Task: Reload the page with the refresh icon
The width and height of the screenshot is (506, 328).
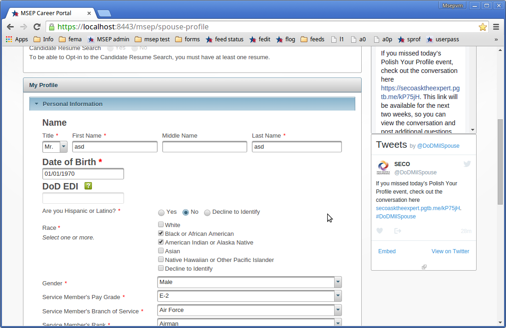Action: pos(37,27)
